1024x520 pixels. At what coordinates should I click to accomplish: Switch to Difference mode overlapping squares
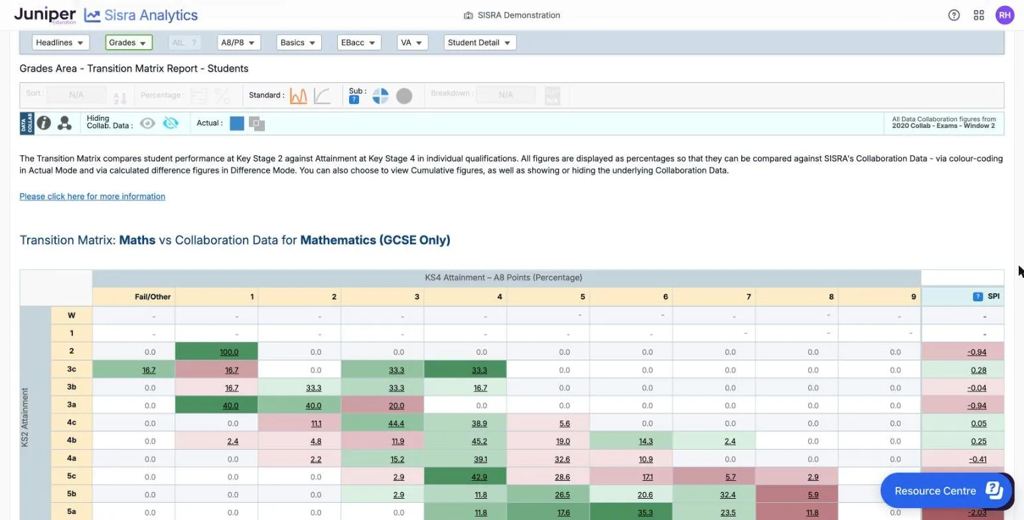pos(257,124)
